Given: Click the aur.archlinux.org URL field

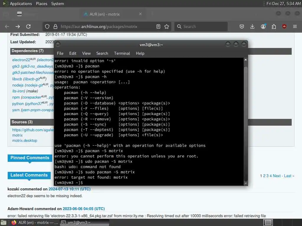Looking at the screenshot, I should pos(99,26).
